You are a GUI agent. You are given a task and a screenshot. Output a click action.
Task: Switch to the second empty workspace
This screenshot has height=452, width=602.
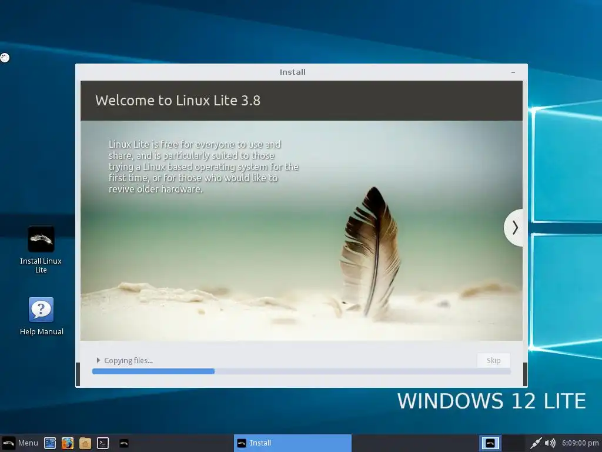pyautogui.click(x=514, y=443)
